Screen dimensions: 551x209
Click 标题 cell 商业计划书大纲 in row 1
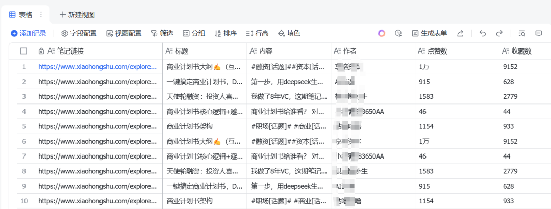[x=205, y=67]
